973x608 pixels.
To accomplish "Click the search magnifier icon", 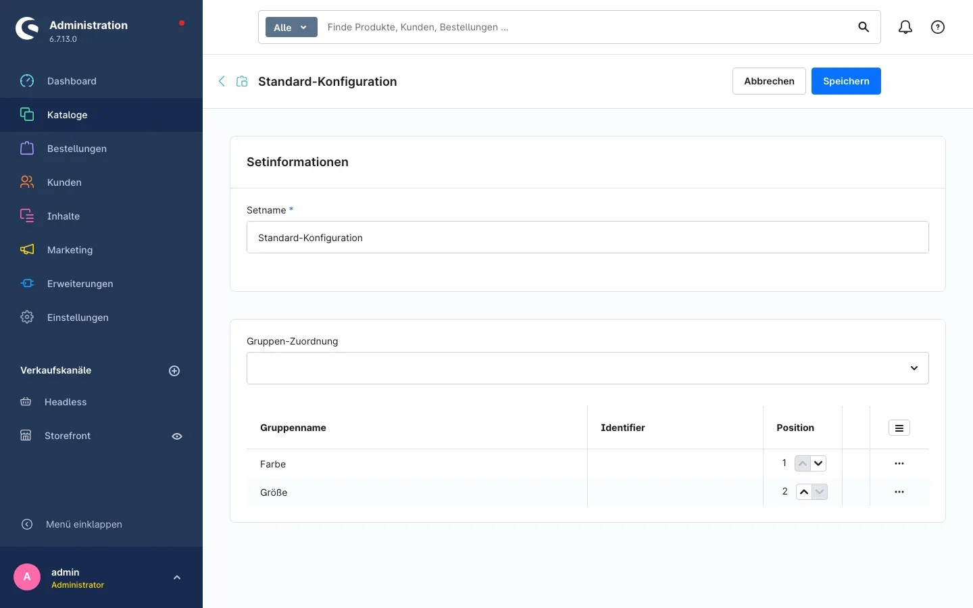I will click(864, 27).
